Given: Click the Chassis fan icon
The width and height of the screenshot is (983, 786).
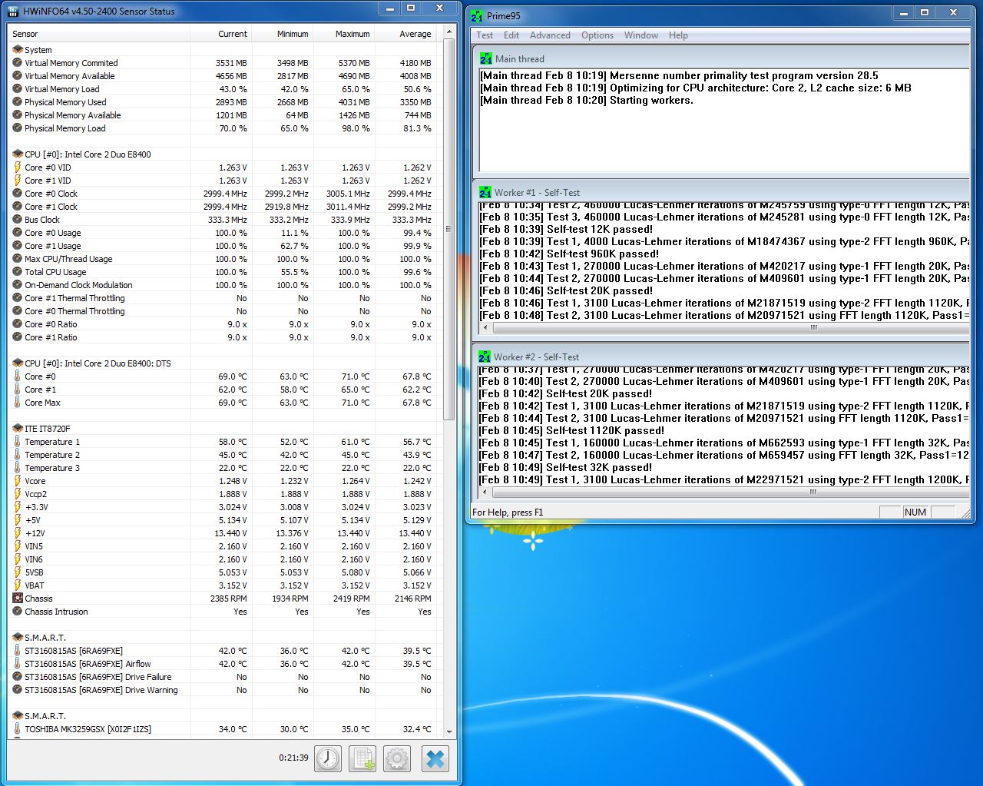Looking at the screenshot, I should pyautogui.click(x=18, y=598).
